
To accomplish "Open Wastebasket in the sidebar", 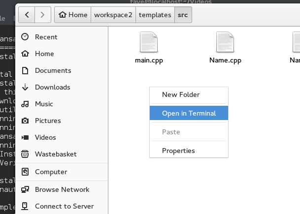I will (62, 154).
